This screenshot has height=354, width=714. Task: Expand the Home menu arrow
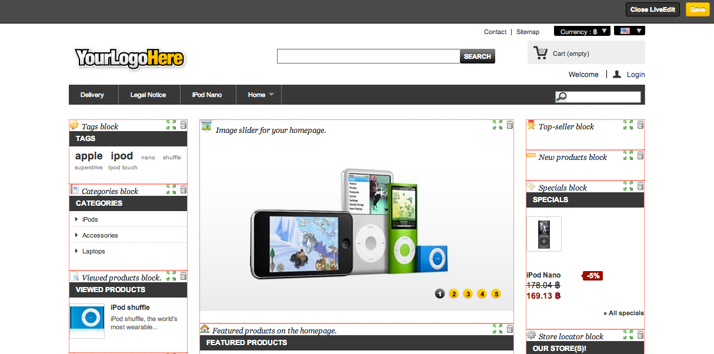[271, 95]
